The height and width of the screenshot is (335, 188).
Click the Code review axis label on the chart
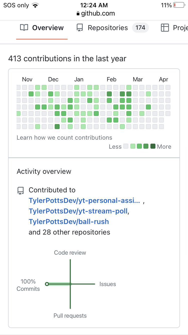tap(70, 253)
